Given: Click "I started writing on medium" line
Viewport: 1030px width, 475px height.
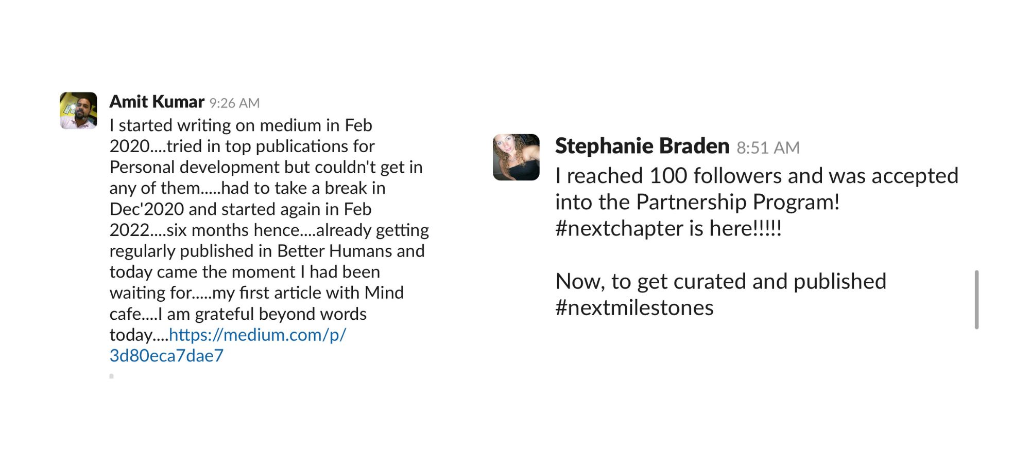Looking at the screenshot, I should tap(215, 125).
